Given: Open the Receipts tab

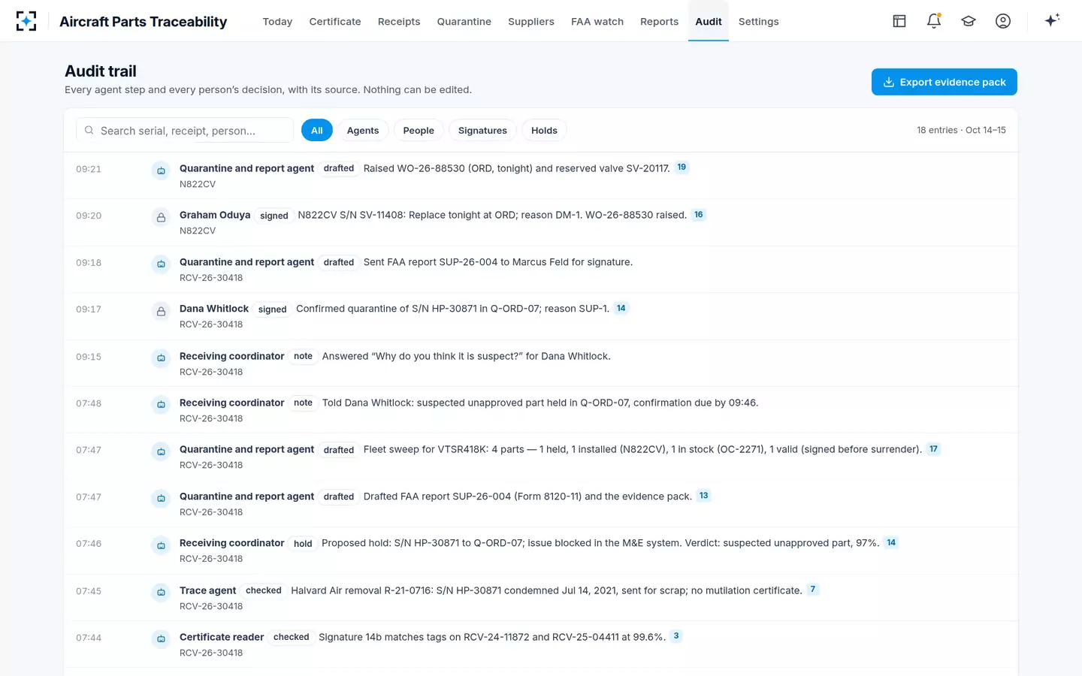Looking at the screenshot, I should click(399, 21).
